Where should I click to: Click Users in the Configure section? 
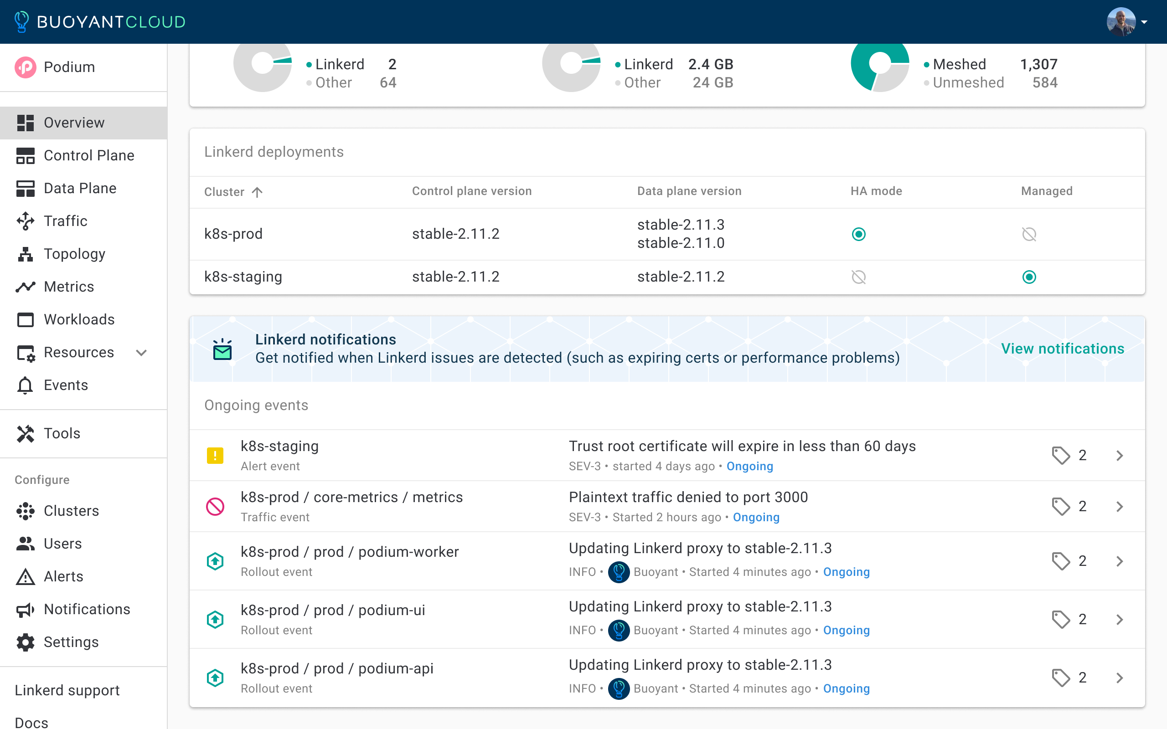[83, 544]
